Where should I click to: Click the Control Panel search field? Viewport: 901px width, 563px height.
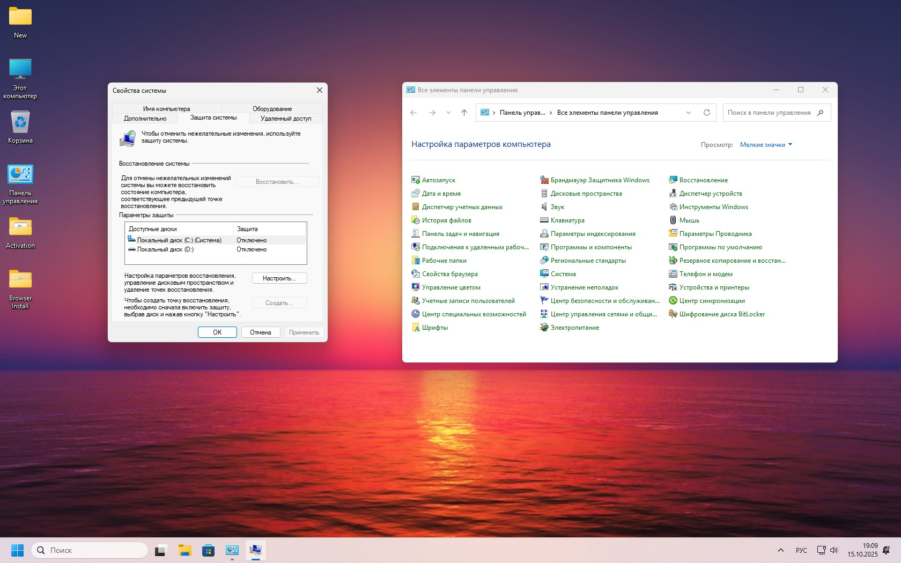click(x=769, y=113)
